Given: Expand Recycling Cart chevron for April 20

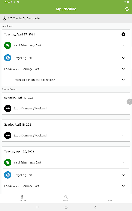Looking at the screenshot, I should [x=123, y=175].
